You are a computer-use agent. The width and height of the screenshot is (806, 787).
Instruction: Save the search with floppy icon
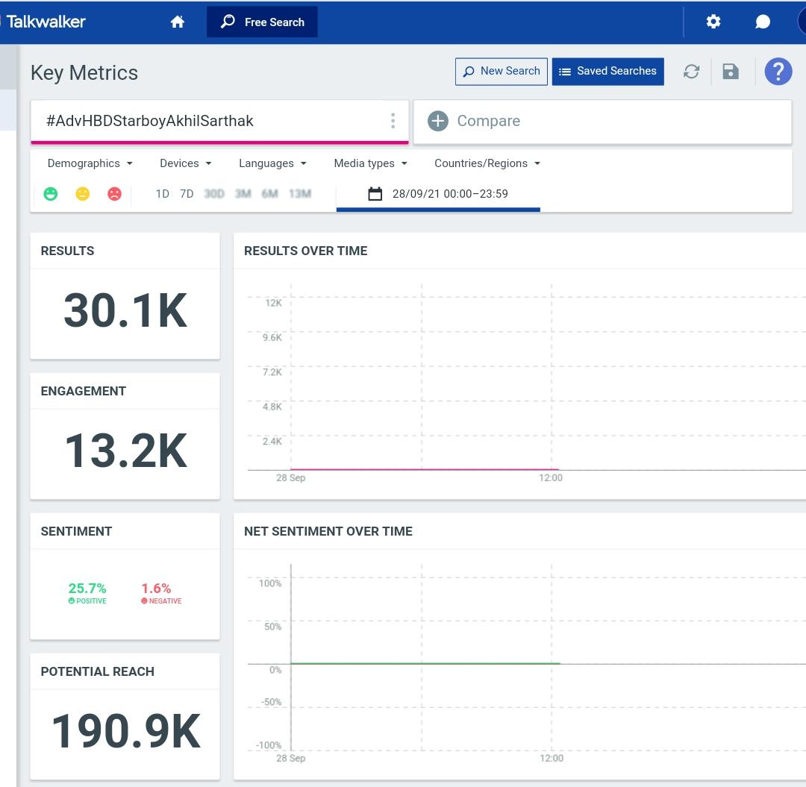(x=731, y=72)
